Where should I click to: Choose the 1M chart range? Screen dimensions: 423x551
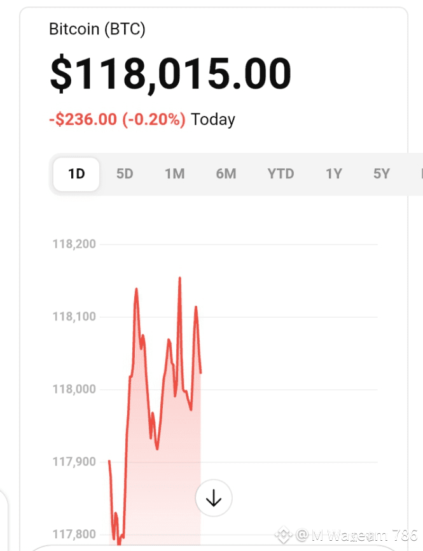[x=174, y=174]
